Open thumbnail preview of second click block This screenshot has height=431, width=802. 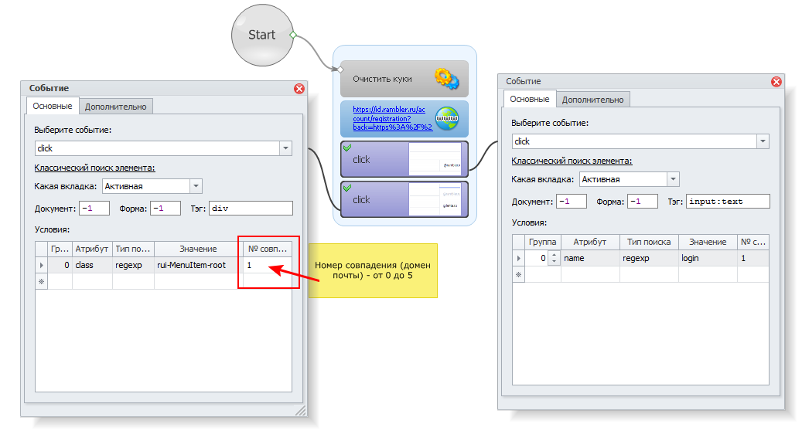coord(435,200)
